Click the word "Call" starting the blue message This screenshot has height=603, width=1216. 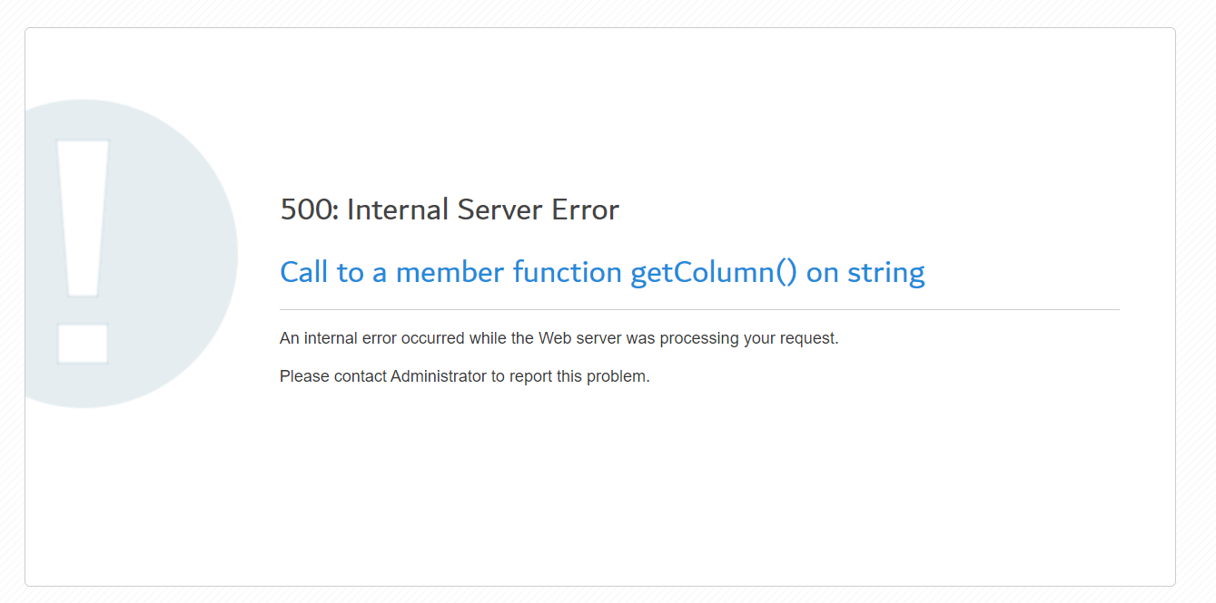click(303, 272)
